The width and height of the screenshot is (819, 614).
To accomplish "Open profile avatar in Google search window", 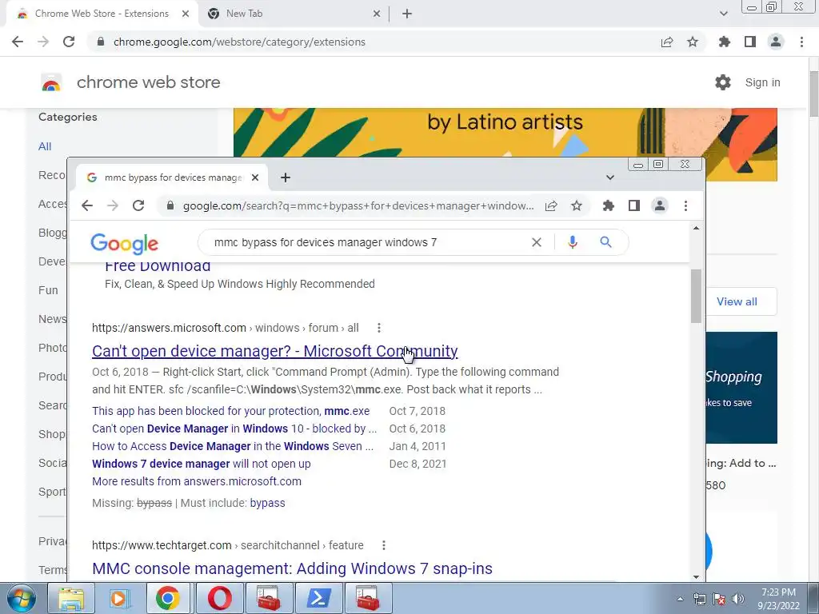I will (660, 205).
